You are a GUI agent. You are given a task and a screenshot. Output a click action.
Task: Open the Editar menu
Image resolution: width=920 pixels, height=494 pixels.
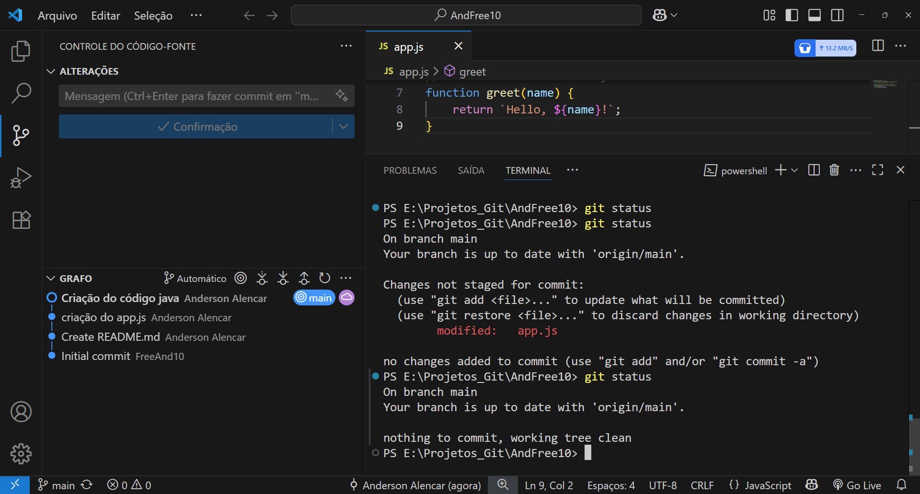click(105, 15)
